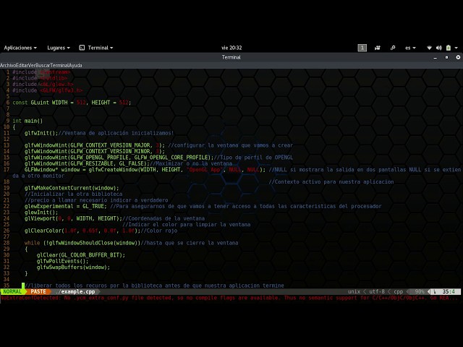Open the es keyboard layout dropdown

click(410, 48)
